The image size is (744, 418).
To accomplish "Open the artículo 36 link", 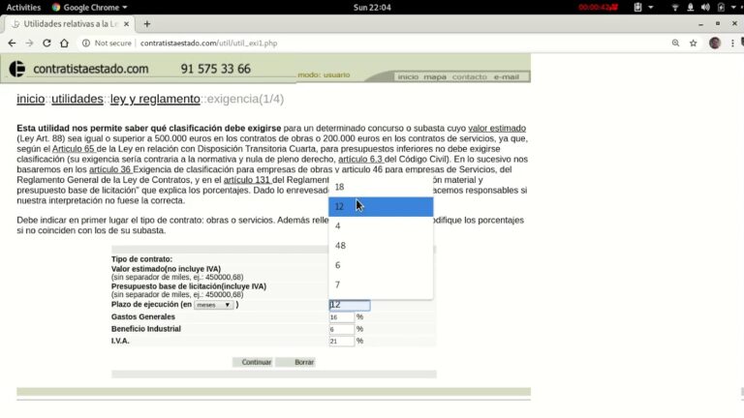I will (110, 169).
